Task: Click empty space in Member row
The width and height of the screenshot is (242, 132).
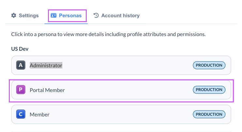Action: tap(127, 114)
